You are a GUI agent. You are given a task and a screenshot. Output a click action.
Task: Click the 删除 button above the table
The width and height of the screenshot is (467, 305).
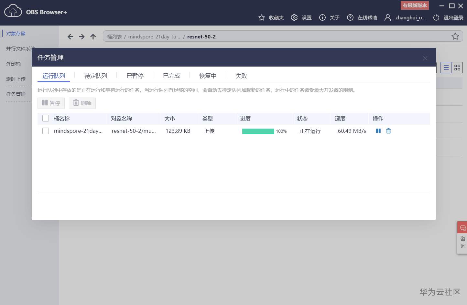coord(82,103)
